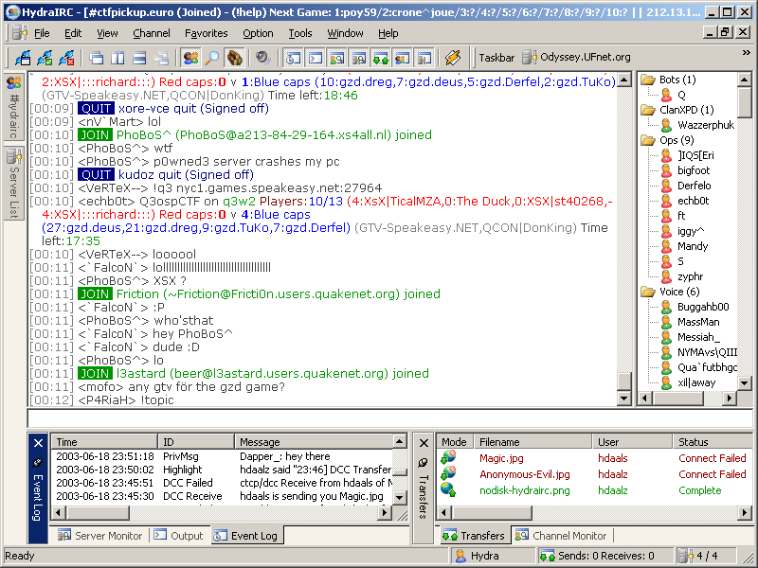Click the pencil edit icon in toolbar

pos(453,58)
